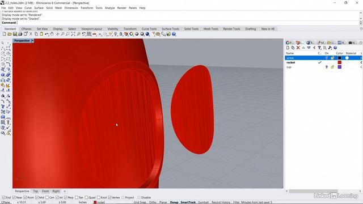Click the padlock Lock objects icon

click(x=121, y=34)
